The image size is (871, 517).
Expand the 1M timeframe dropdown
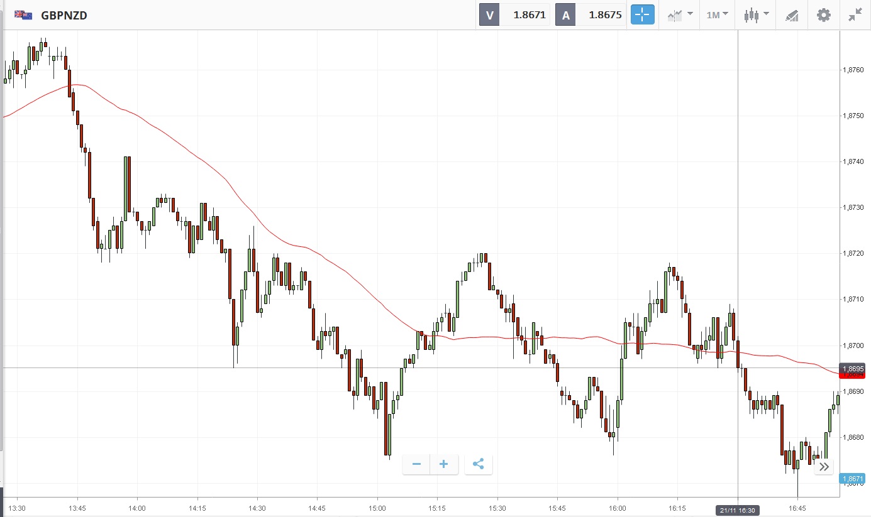[x=717, y=15]
